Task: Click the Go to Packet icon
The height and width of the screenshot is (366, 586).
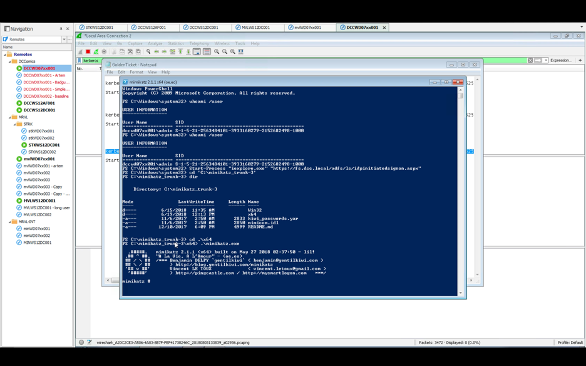Action: (172, 51)
